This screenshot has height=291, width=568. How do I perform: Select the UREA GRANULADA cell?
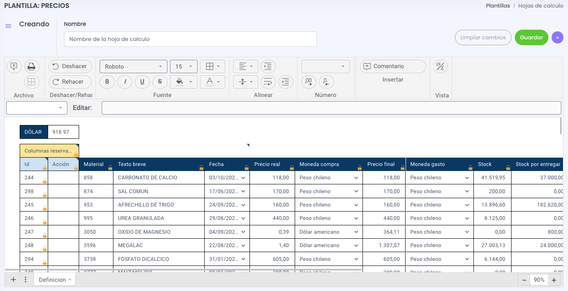(159, 218)
